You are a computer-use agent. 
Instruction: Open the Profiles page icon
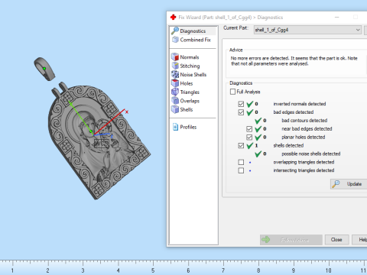pyautogui.click(x=175, y=127)
